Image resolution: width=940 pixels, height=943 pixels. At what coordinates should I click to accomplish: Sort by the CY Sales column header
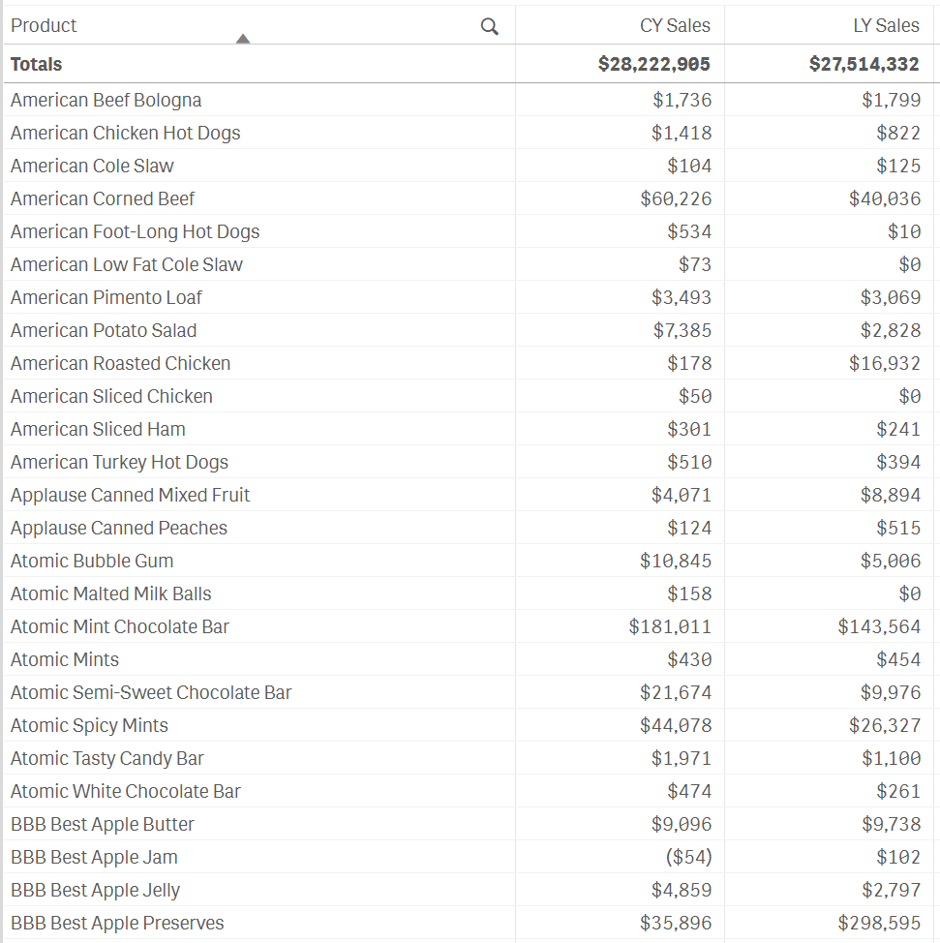pos(675,26)
